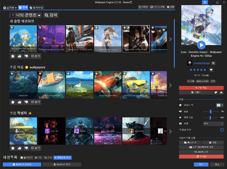This screenshot has width=227, height=169.
Task: Click red 구독 취소 unsubscribe button
Action: [201, 88]
